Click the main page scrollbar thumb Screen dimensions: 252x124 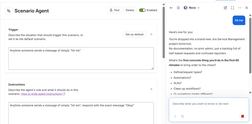164,32
